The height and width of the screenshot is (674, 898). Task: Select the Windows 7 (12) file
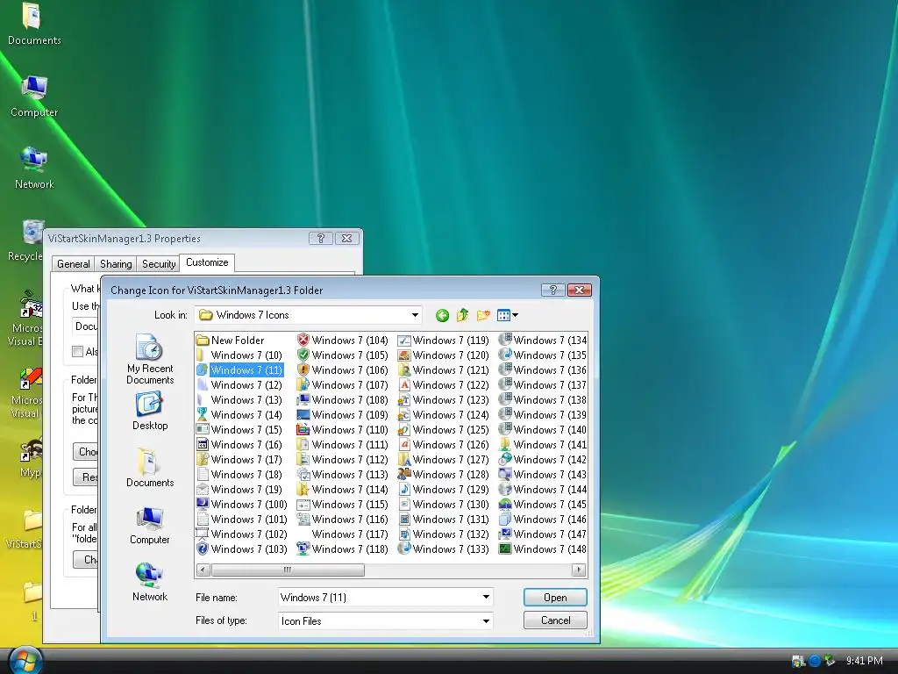(239, 385)
